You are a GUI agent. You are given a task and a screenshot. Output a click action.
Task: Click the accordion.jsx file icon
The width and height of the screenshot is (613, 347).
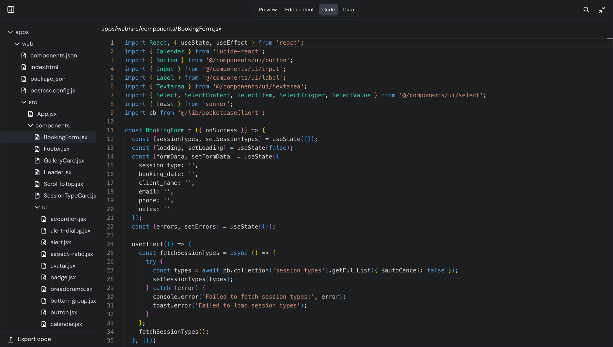(44, 219)
